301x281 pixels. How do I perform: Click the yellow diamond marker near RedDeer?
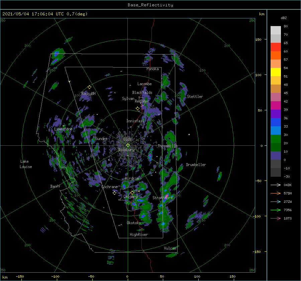(137, 108)
